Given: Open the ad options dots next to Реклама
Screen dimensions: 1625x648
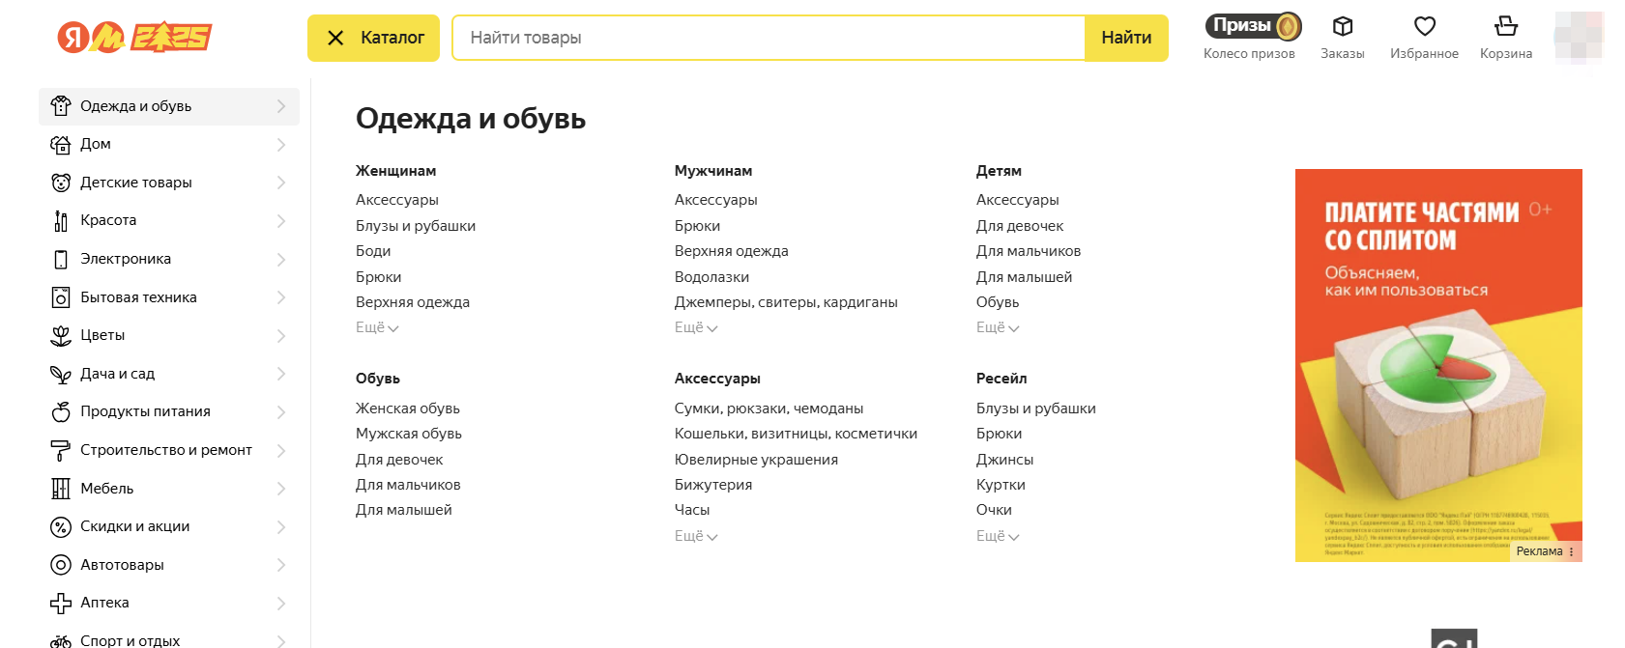Looking at the screenshot, I should click(x=1571, y=551).
